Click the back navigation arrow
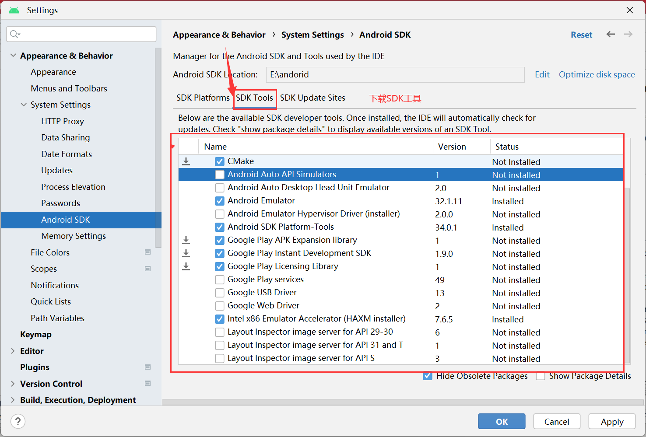Image resolution: width=646 pixels, height=437 pixels. (x=611, y=34)
